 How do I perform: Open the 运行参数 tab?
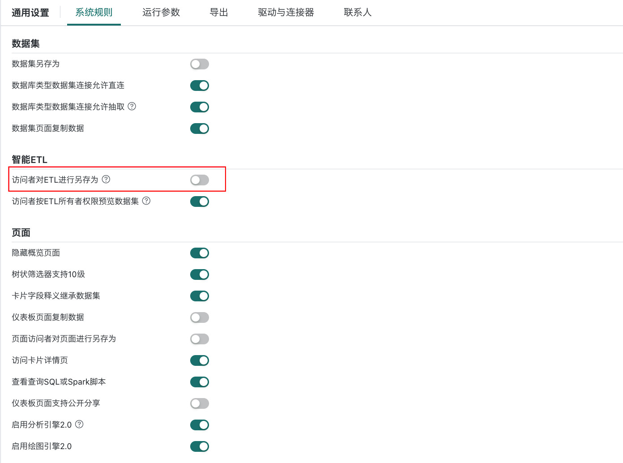tap(161, 13)
